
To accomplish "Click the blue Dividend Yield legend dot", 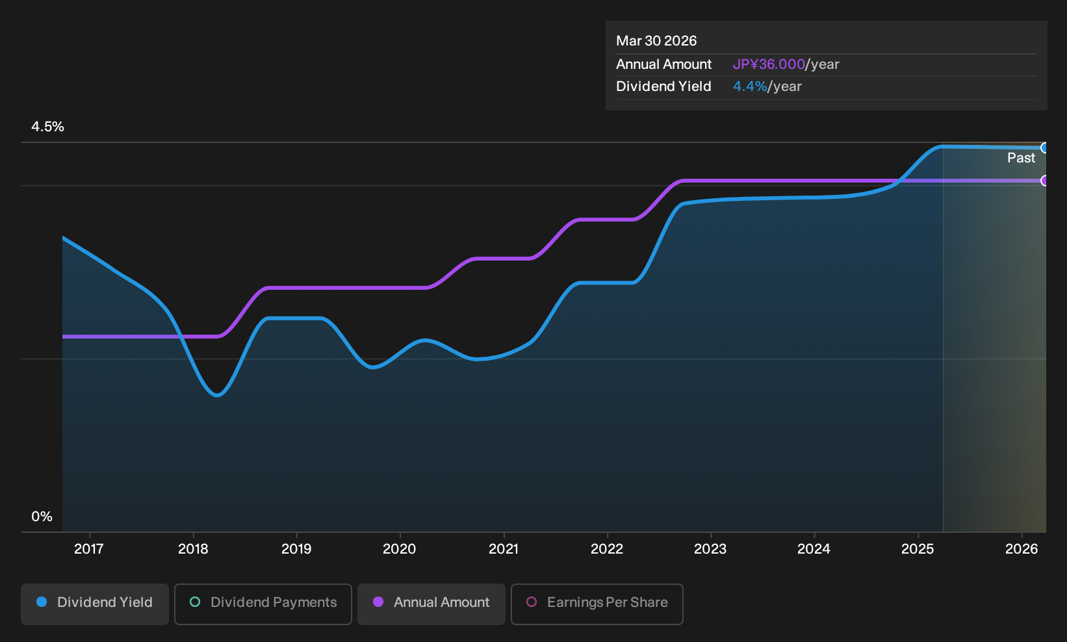I will (x=42, y=602).
